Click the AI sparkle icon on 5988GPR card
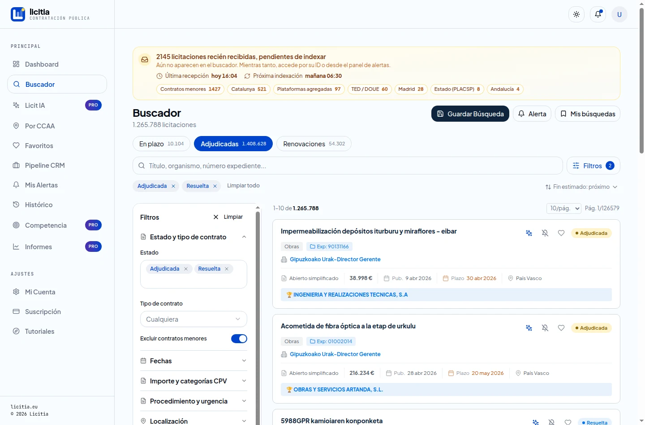645x425 pixels. click(x=536, y=422)
